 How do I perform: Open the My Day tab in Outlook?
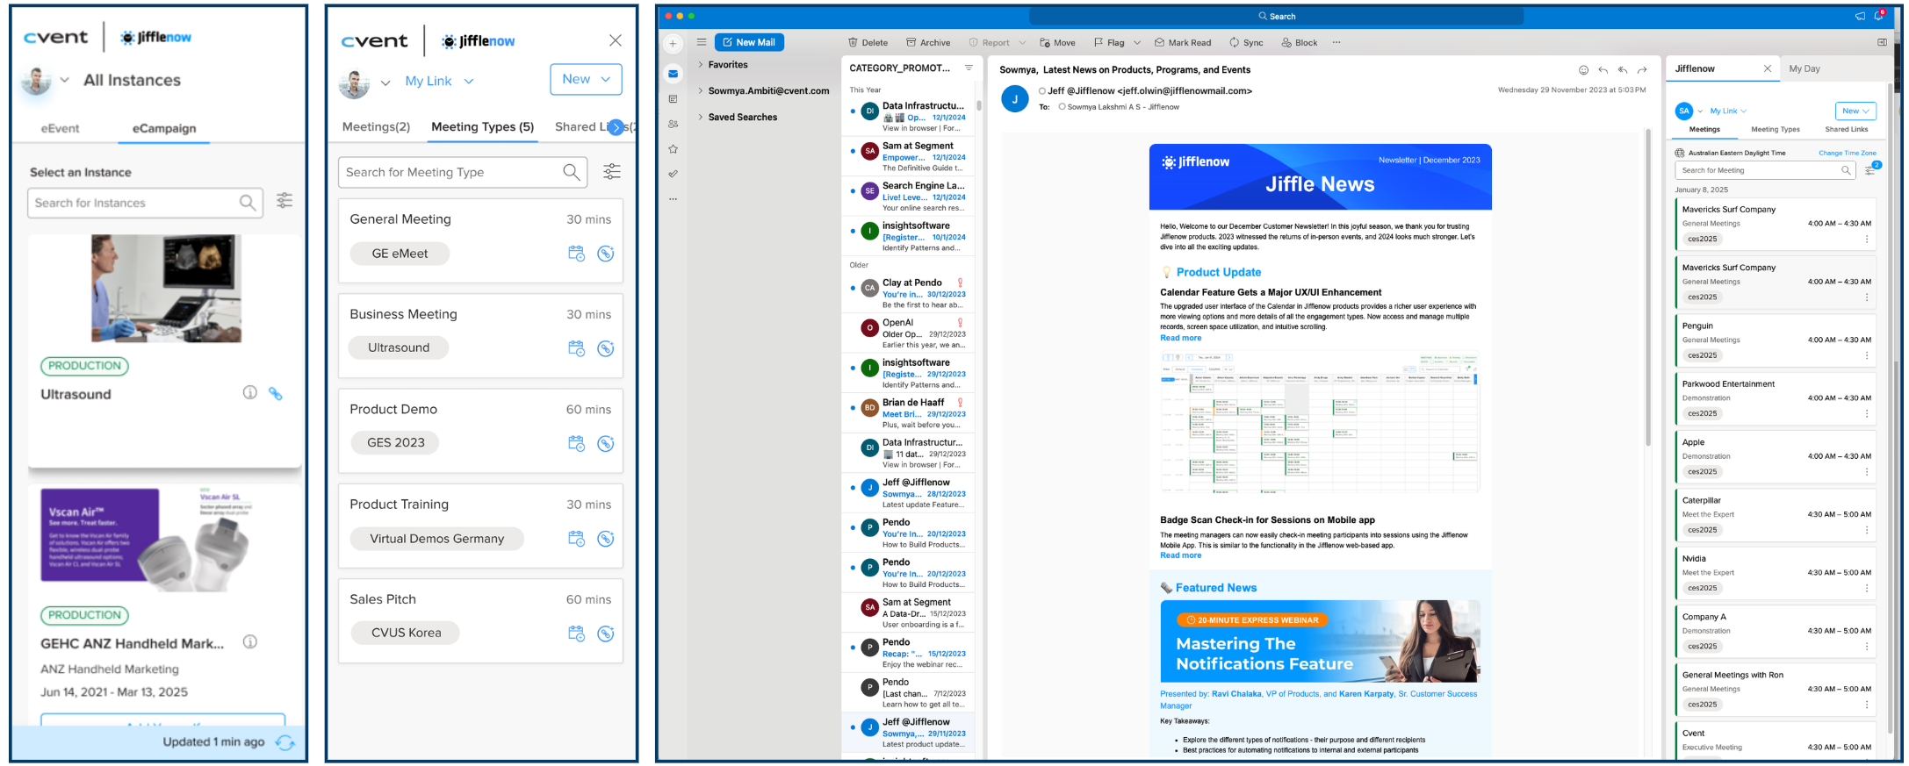(1805, 68)
